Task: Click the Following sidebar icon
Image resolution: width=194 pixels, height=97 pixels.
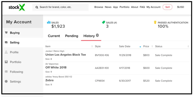Action: click(x=6, y=72)
